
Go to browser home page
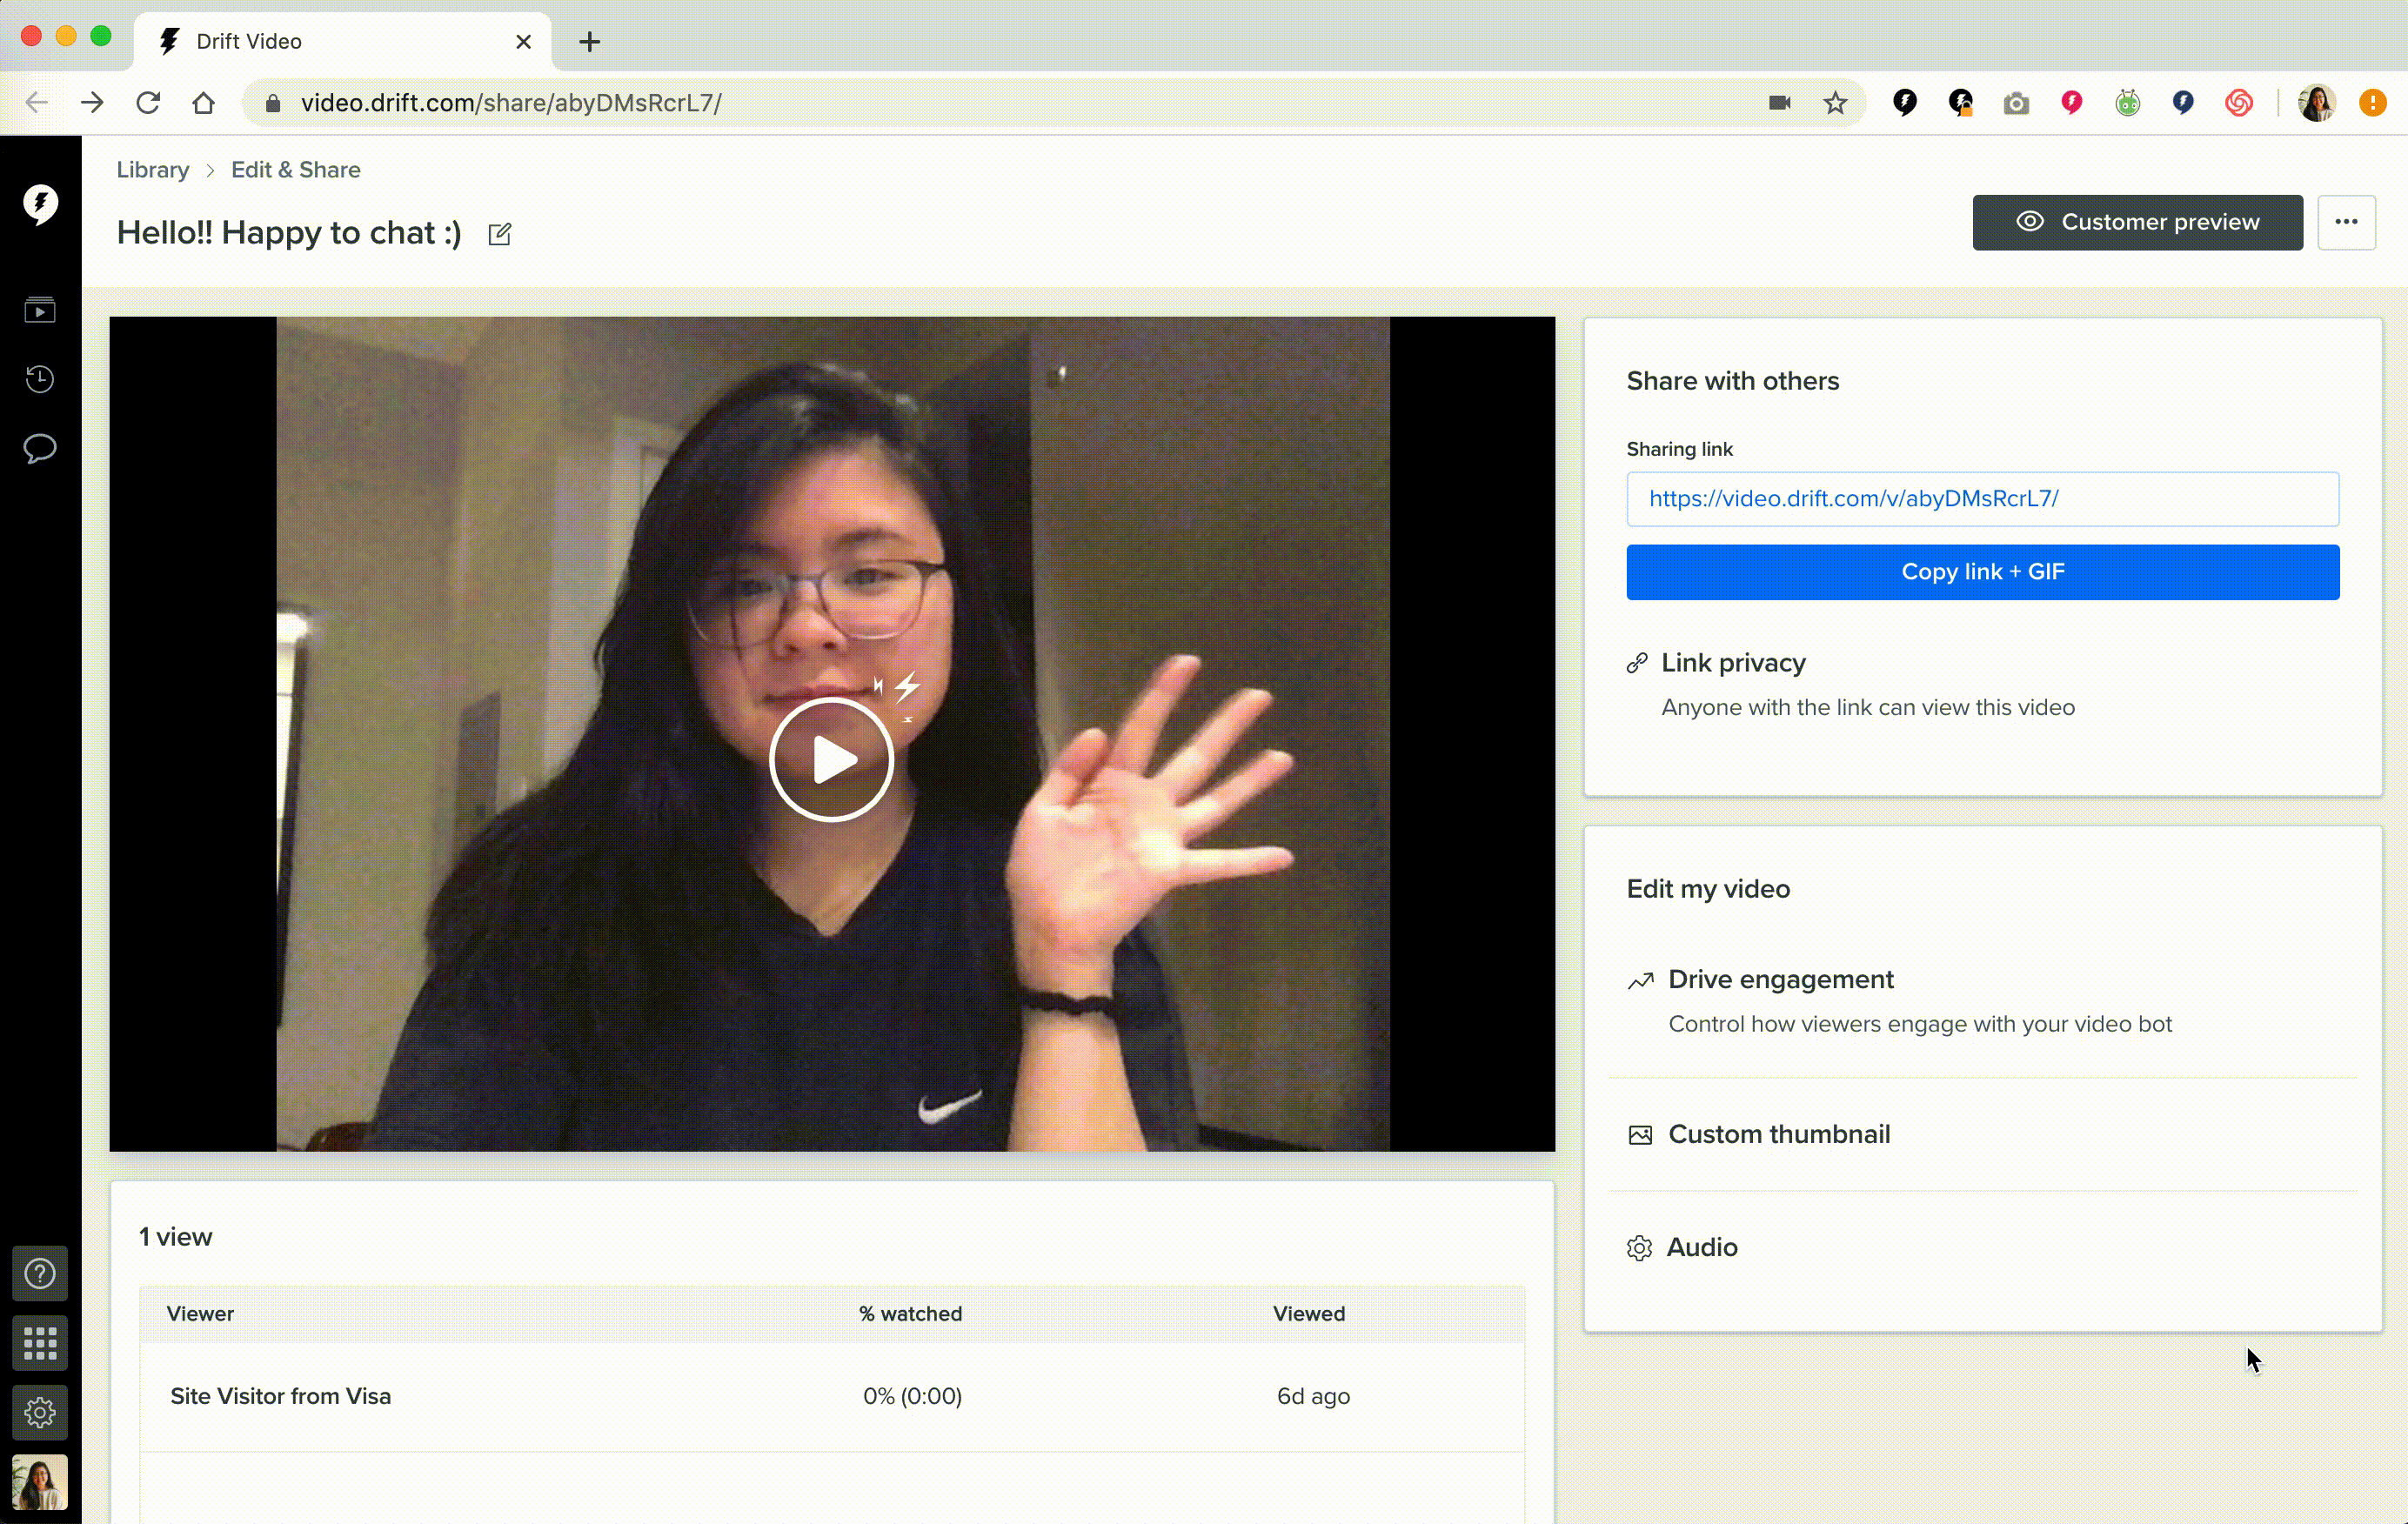point(204,102)
